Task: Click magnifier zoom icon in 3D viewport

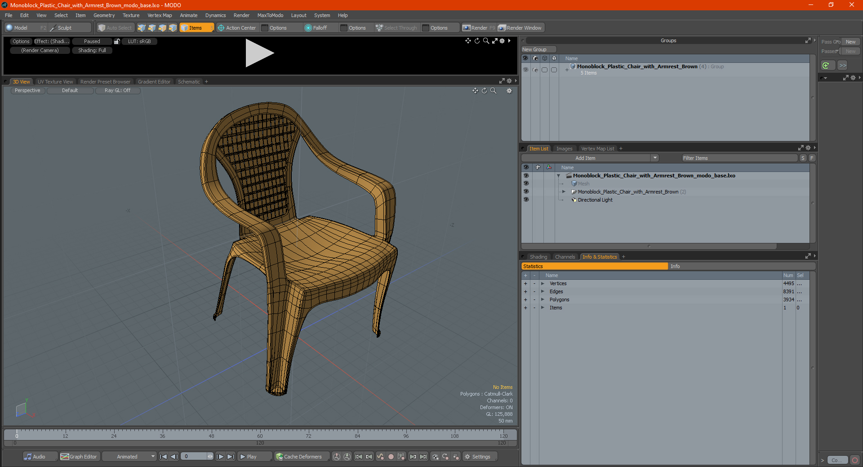Action: click(493, 91)
